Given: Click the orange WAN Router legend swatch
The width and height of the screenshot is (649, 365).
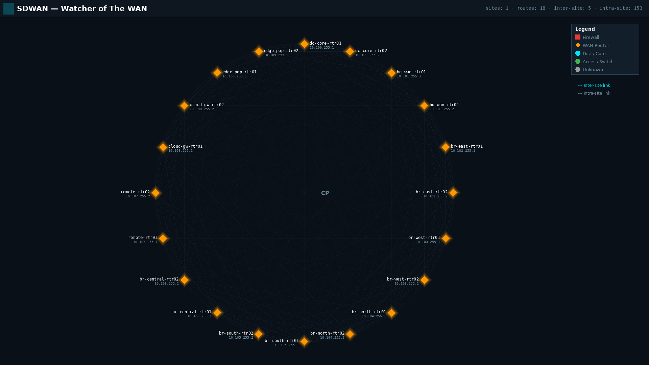Looking at the screenshot, I should pos(578,45).
